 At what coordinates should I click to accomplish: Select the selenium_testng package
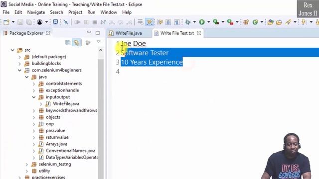pos(55,164)
